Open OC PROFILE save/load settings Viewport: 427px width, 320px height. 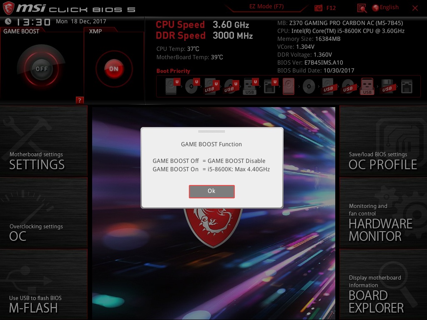[383, 142]
